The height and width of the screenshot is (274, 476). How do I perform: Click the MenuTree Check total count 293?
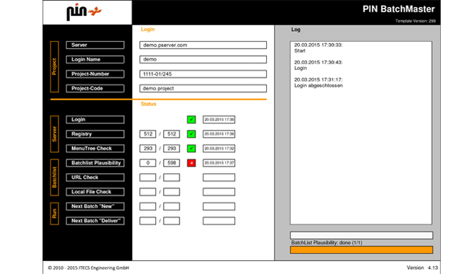172,149
